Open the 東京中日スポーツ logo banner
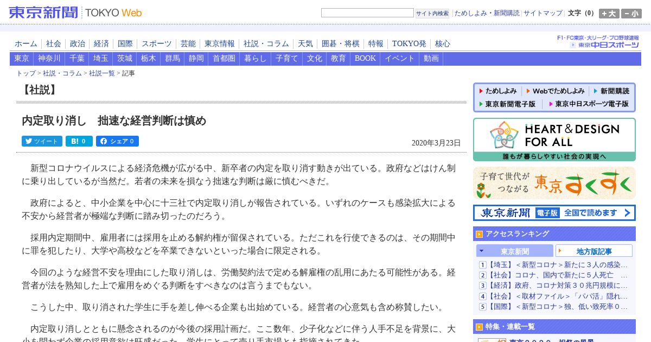Viewport: 651px width, 342px height. point(598,42)
